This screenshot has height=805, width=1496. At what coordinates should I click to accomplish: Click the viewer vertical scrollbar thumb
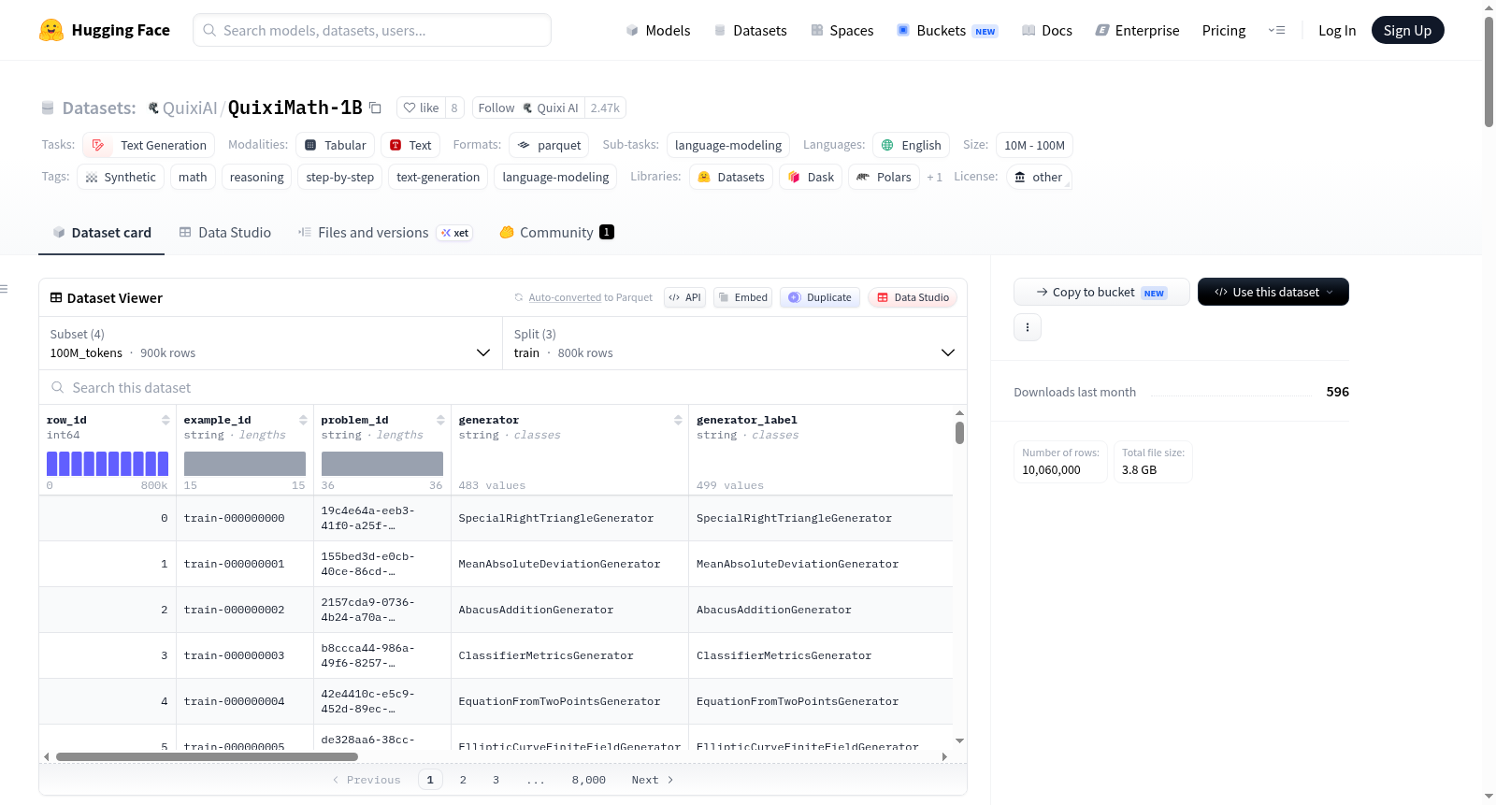point(959,433)
